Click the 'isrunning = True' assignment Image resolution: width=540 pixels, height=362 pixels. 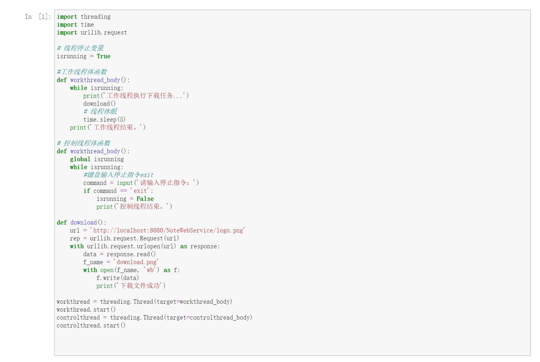pos(84,56)
